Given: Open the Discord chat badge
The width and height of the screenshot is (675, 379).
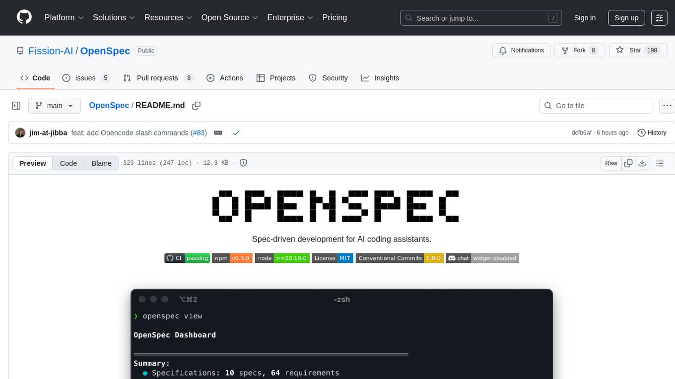Looking at the screenshot, I should tap(482, 258).
